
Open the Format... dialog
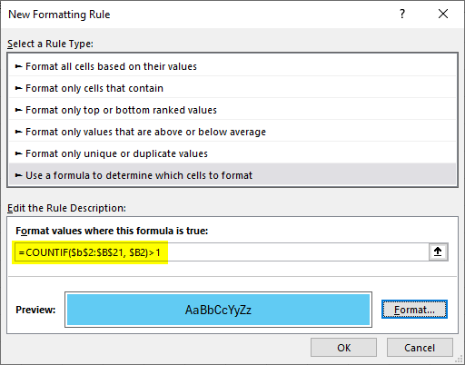tap(414, 310)
